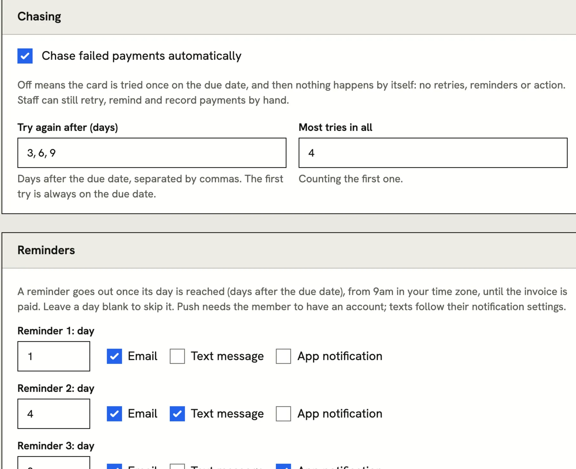Change the Reminder 2 day value
This screenshot has width=576, height=469.
tap(54, 414)
